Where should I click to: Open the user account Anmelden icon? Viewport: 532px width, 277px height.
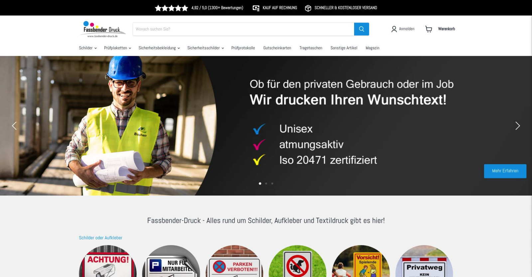(x=394, y=29)
